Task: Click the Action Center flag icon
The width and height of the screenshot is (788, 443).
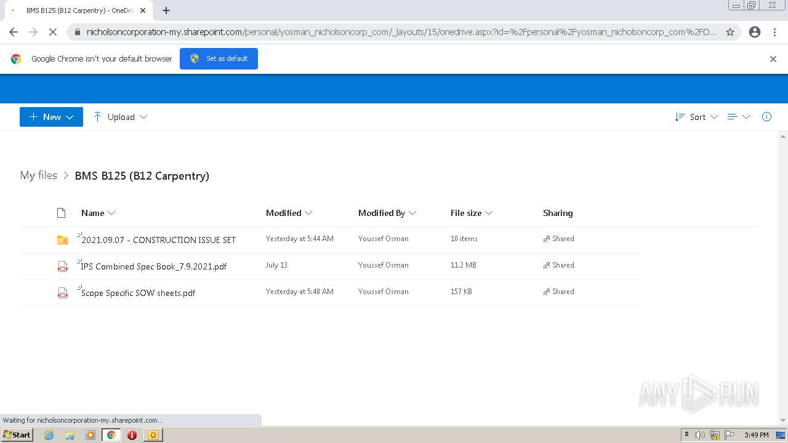Action: [730, 435]
